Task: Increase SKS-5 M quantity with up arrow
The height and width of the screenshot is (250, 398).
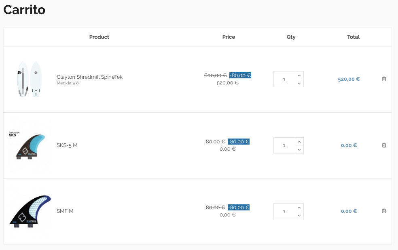Action: (x=299, y=141)
